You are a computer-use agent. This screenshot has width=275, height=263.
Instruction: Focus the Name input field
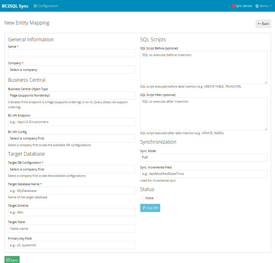(72, 53)
